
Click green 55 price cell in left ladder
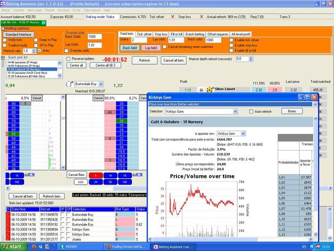[14, 134]
